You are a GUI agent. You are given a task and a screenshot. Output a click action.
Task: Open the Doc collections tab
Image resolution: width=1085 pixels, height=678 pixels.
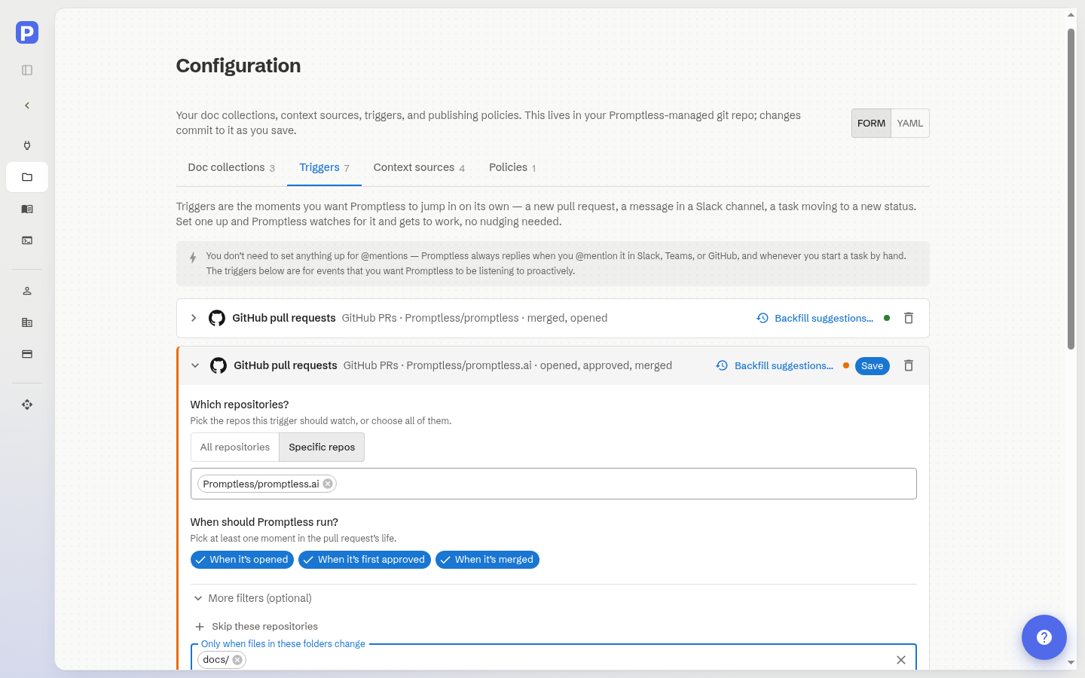tap(231, 167)
